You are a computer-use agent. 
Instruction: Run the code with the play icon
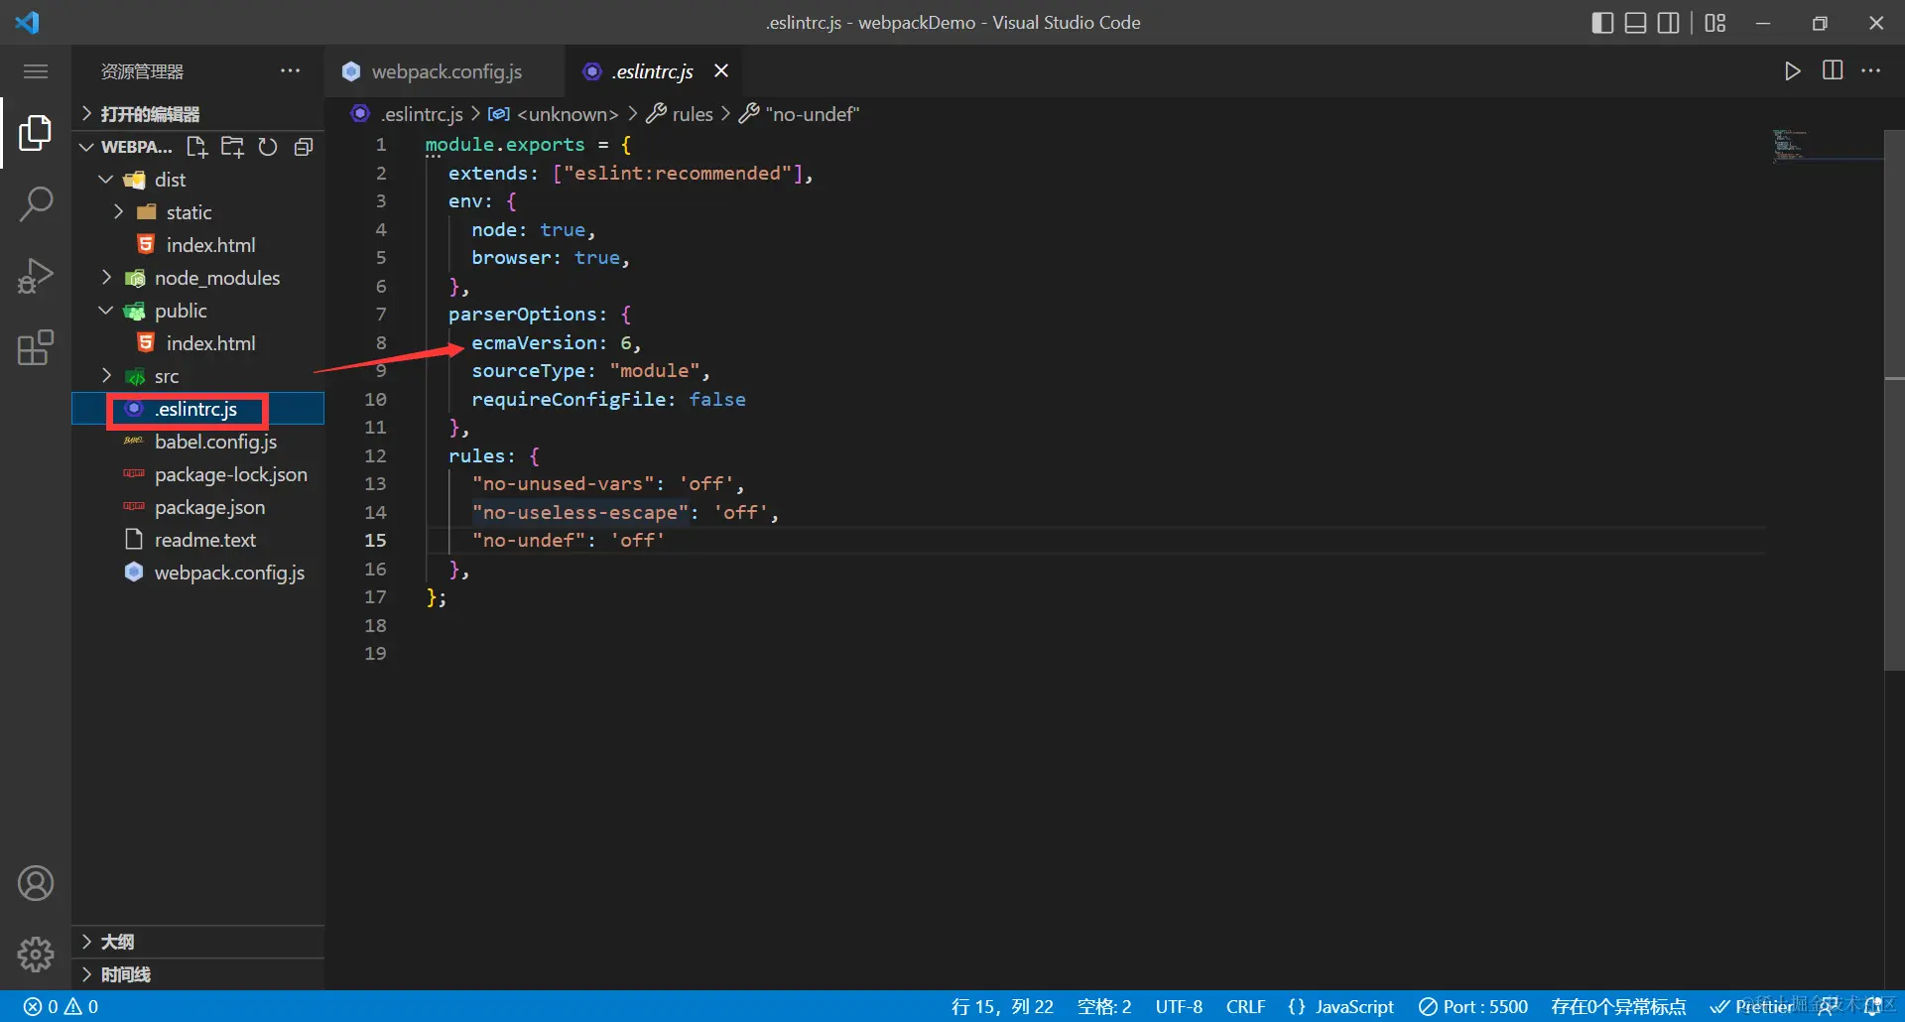(x=1792, y=70)
